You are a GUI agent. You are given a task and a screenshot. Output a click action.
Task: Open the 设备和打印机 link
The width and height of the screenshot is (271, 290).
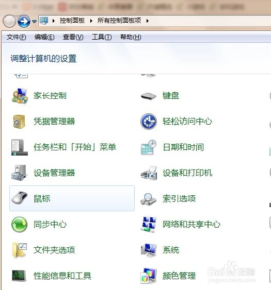click(187, 173)
